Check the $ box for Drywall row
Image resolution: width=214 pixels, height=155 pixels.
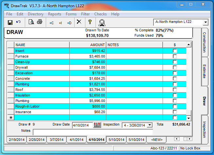point(175,67)
